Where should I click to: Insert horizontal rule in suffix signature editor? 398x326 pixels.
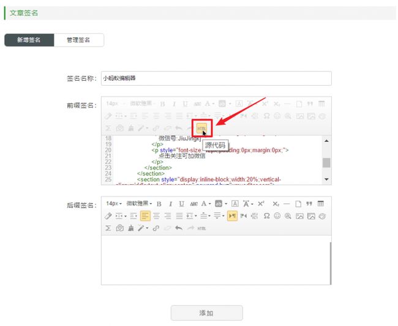click(287, 204)
